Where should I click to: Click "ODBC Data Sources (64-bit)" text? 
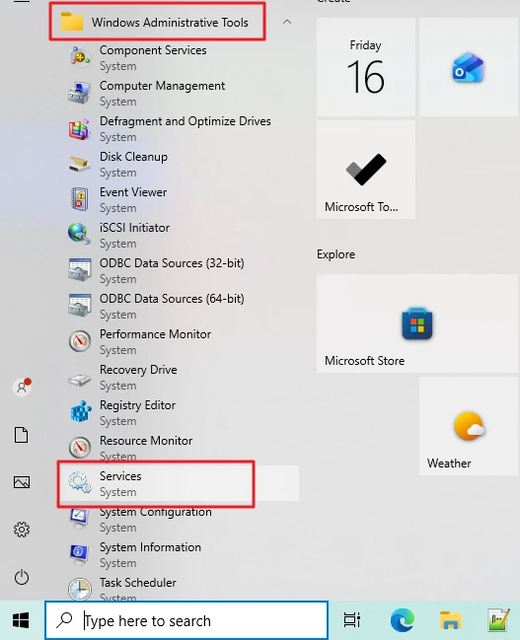click(x=172, y=299)
